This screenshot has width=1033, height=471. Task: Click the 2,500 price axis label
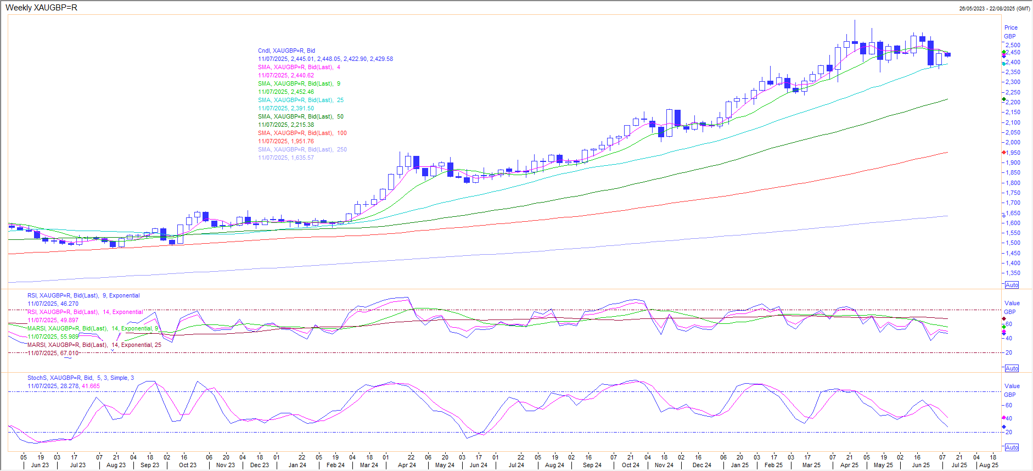click(1013, 45)
